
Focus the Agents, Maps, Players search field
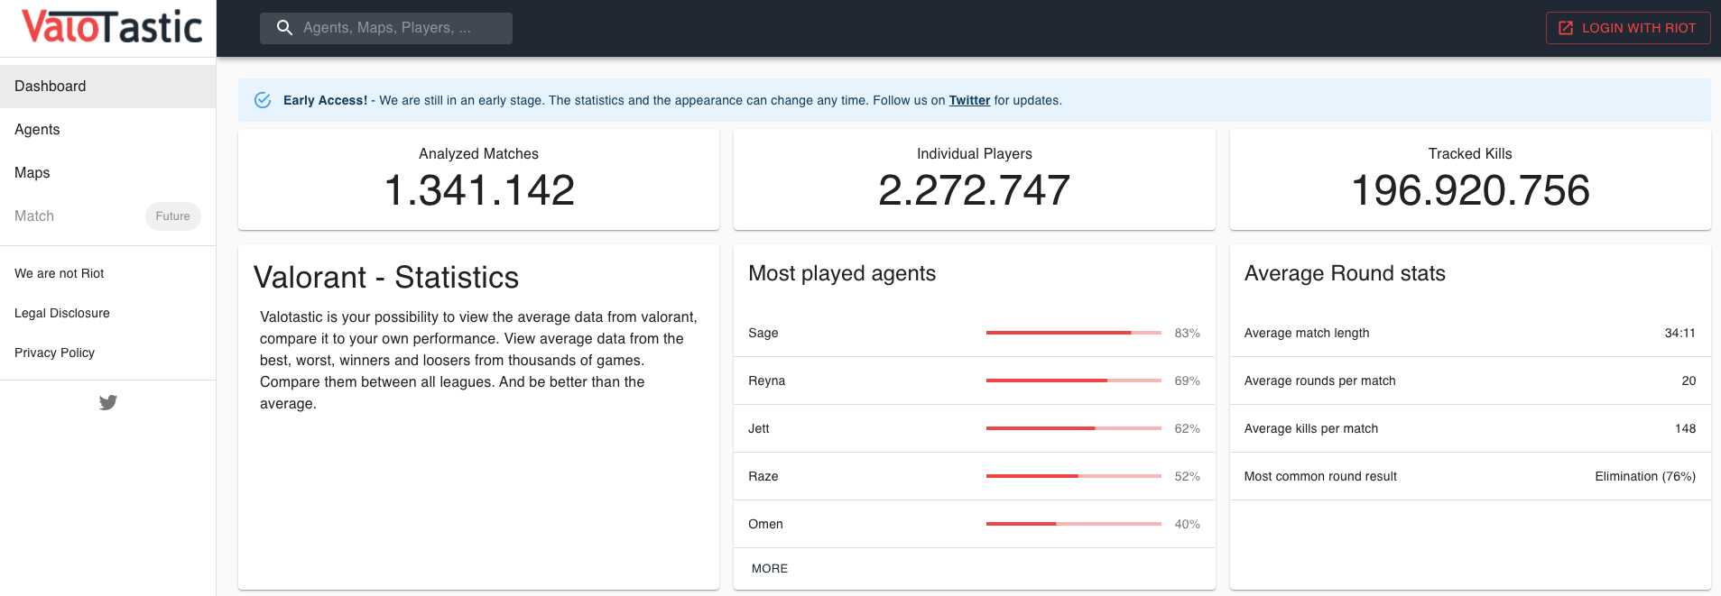(x=386, y=28)
